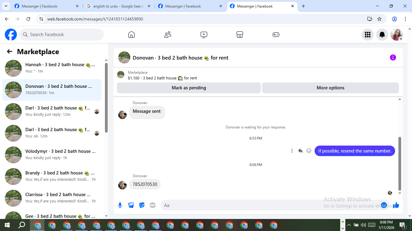Open a new Chrome tab

(303, 6)
